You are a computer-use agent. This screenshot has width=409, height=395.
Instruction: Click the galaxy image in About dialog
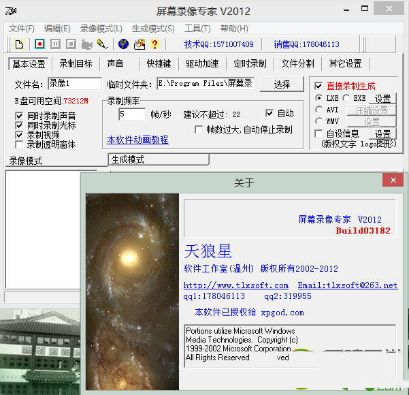pyautogui.click(x=132, y=291)
